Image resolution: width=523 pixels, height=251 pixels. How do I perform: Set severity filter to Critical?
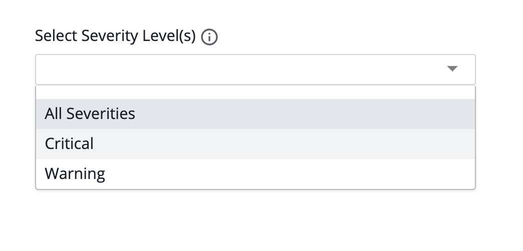(x=255, y=144)
